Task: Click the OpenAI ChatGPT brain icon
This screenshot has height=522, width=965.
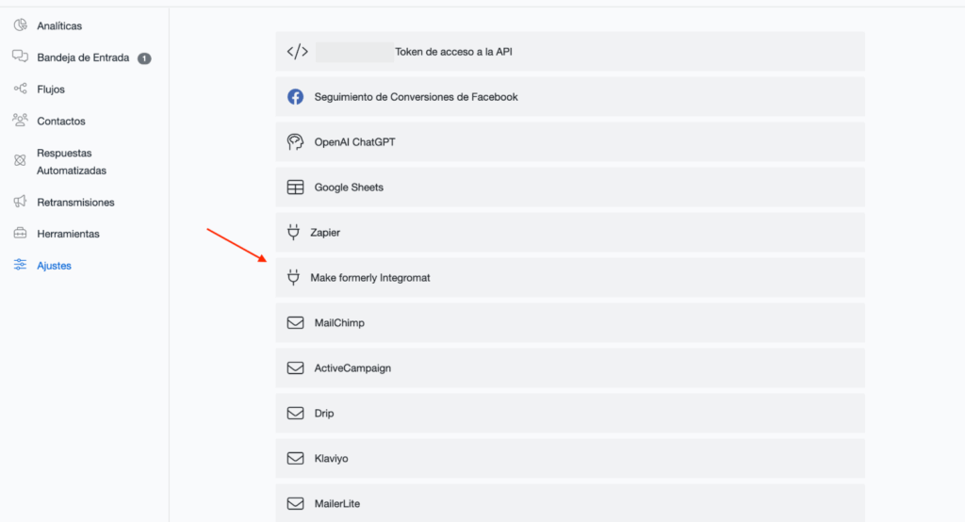Action: pyautogui.click(x=295, y=142)
